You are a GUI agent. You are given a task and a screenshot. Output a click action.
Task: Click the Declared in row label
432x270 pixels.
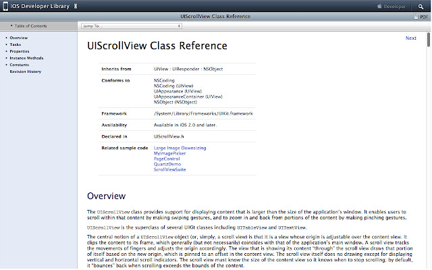114,136
